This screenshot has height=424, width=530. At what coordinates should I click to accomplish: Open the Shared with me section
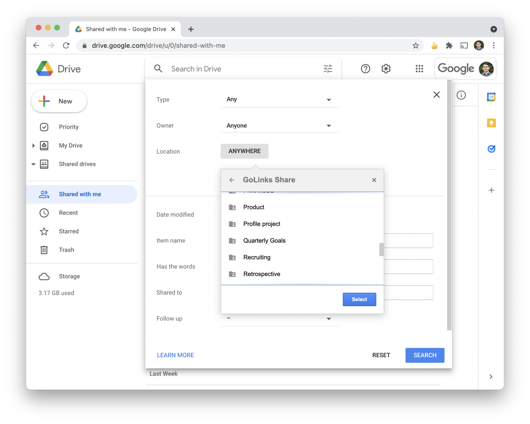pos(80,194)
